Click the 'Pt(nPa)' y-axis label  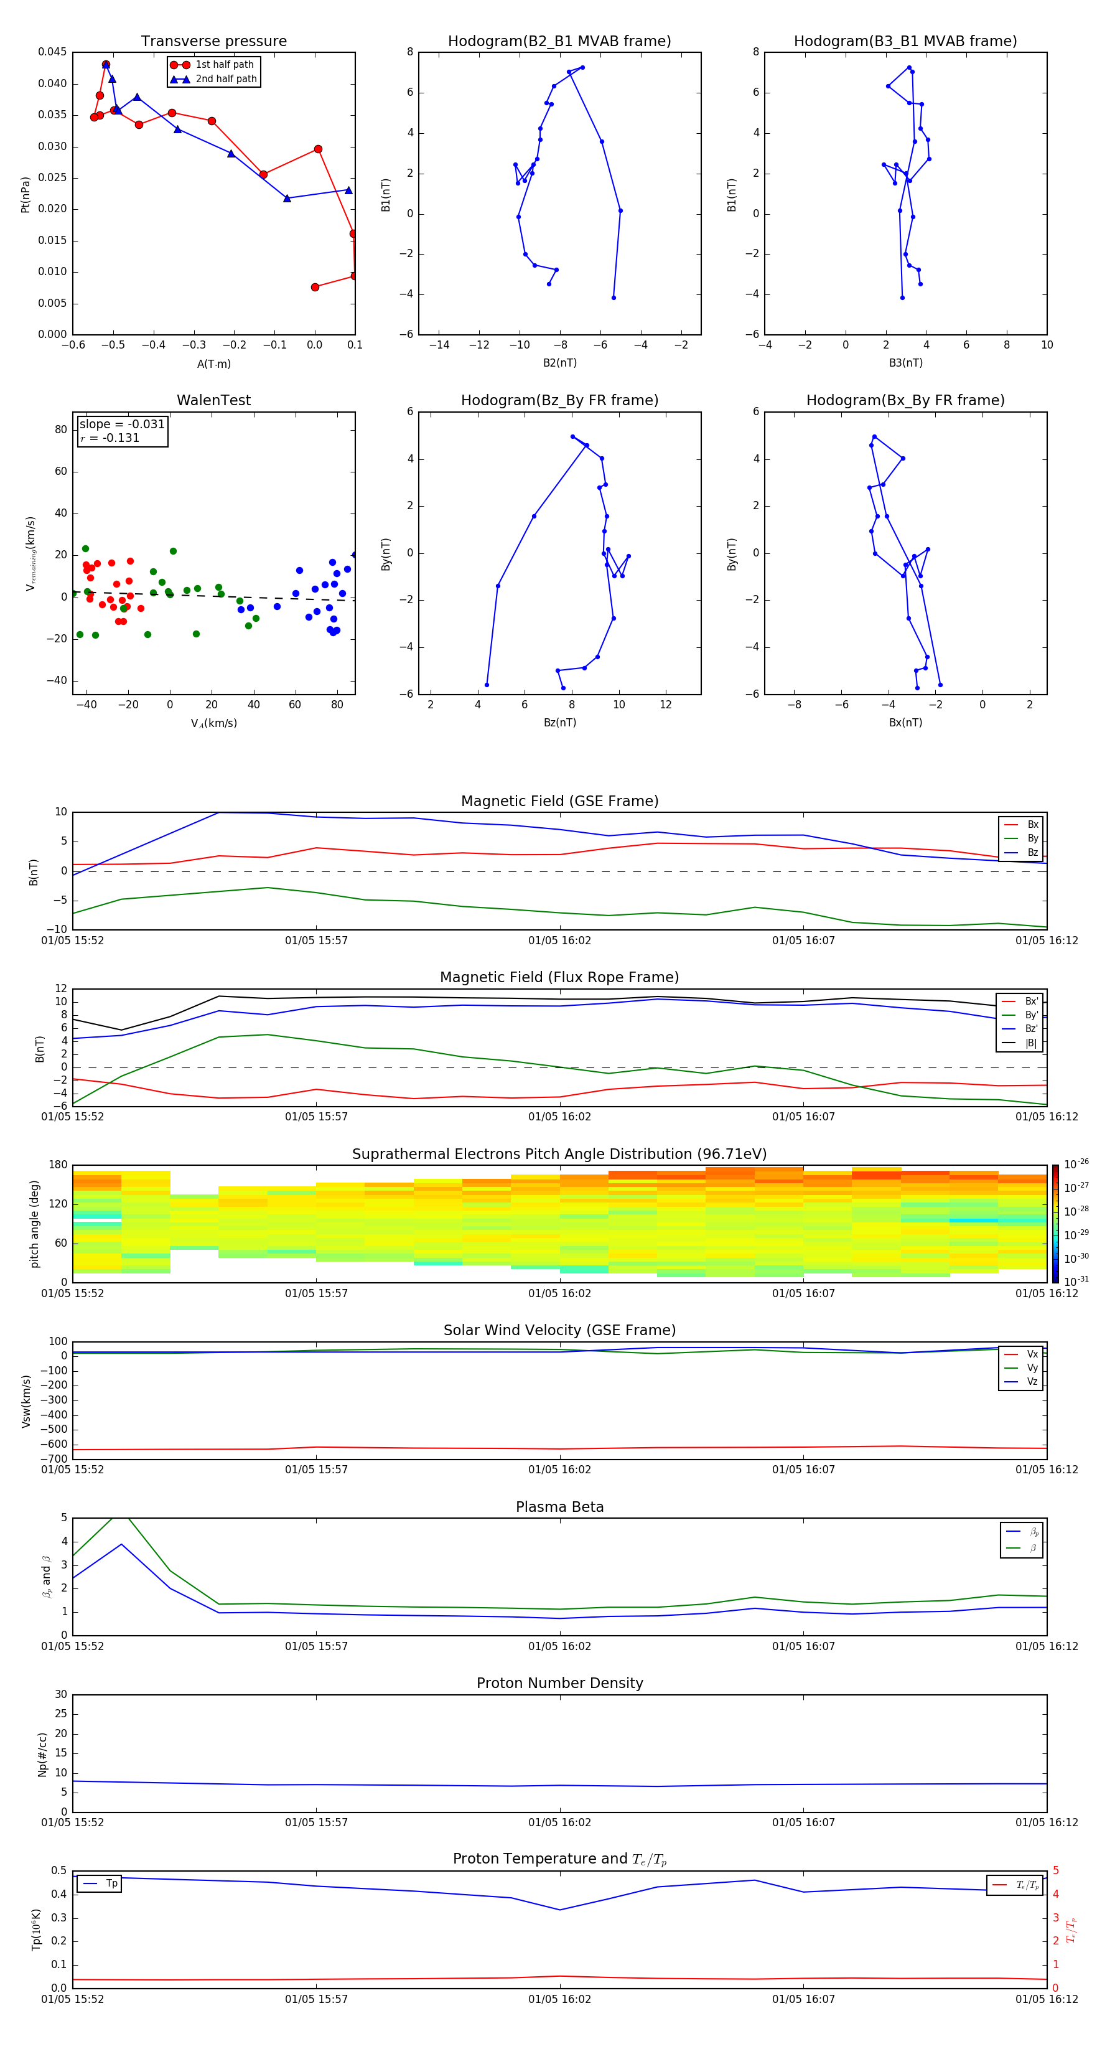pyautogui.click(x=25, y=195)
